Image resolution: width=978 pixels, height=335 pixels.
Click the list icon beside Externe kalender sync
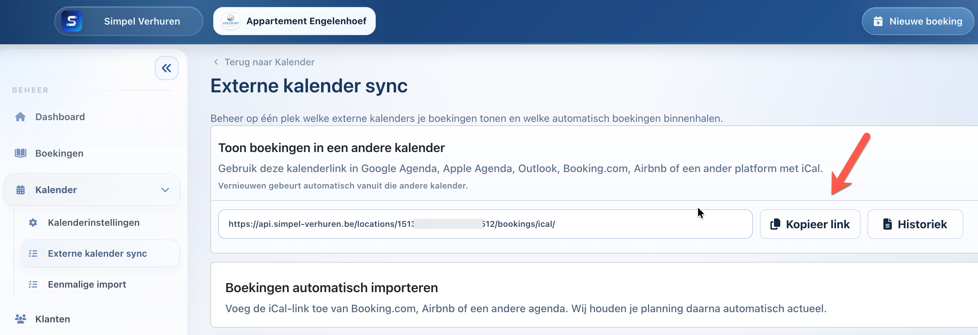point(33,254)
